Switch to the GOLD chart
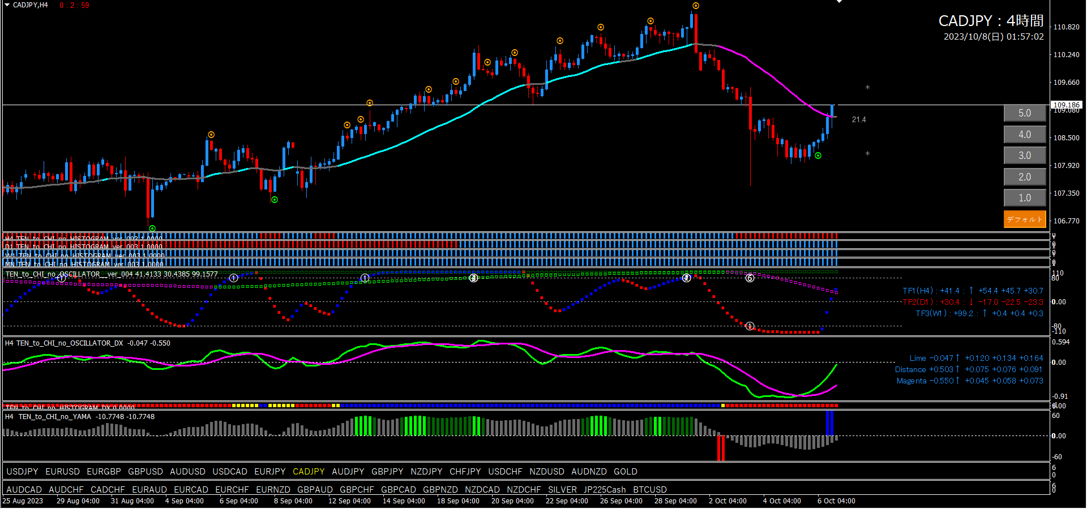This screenshot has height=509, width=1087. [626, 472]
